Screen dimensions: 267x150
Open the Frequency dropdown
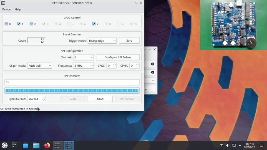click(83, 66)
